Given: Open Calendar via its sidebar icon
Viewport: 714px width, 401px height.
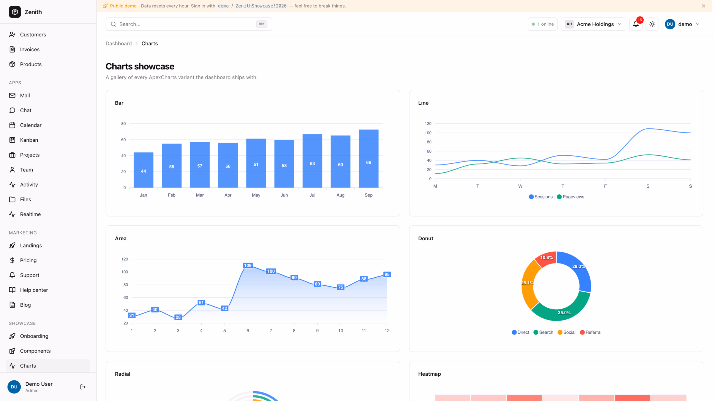Looking at the screenshot, I should 12,125.
